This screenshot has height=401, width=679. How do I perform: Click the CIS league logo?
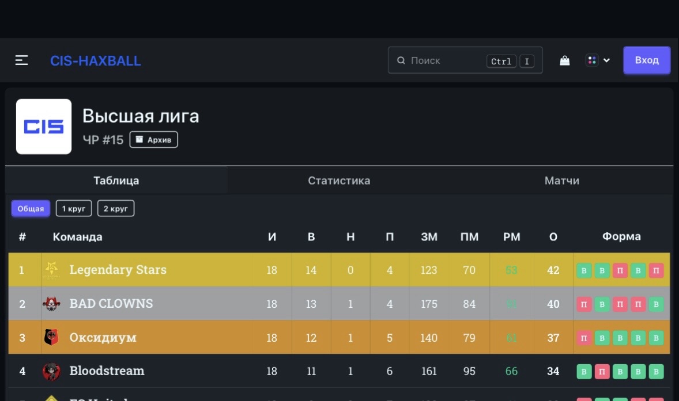[x=44, y=127]
